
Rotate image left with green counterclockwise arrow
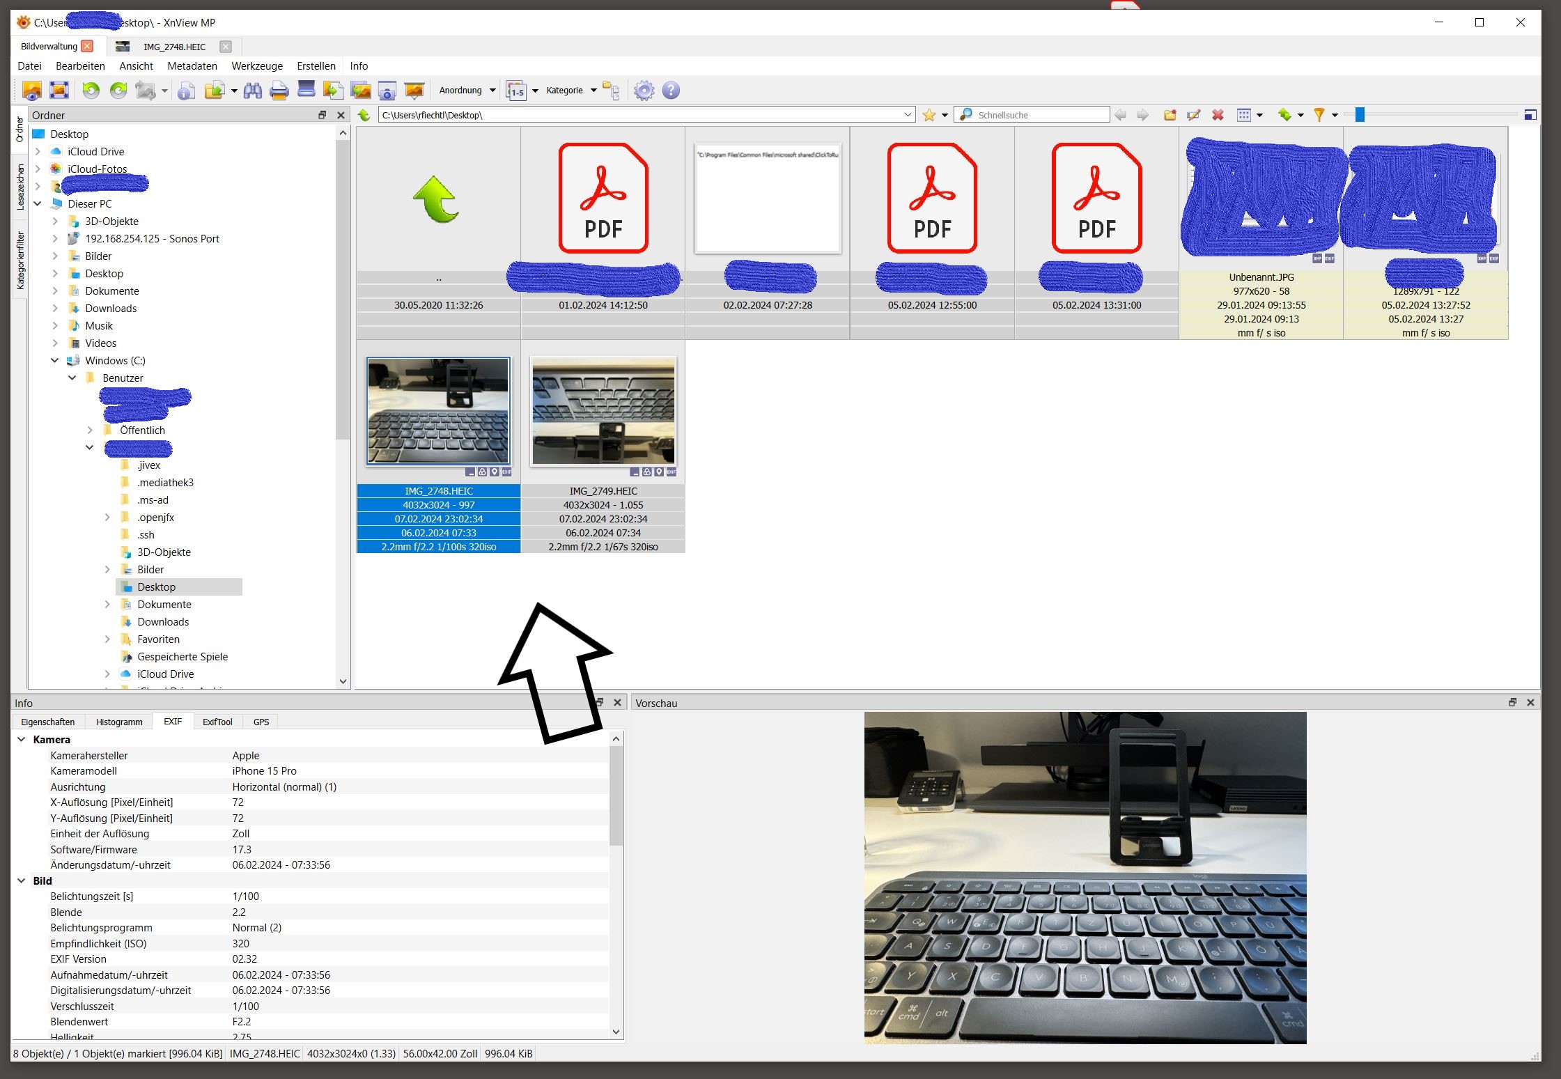click(x=91, y=91)
